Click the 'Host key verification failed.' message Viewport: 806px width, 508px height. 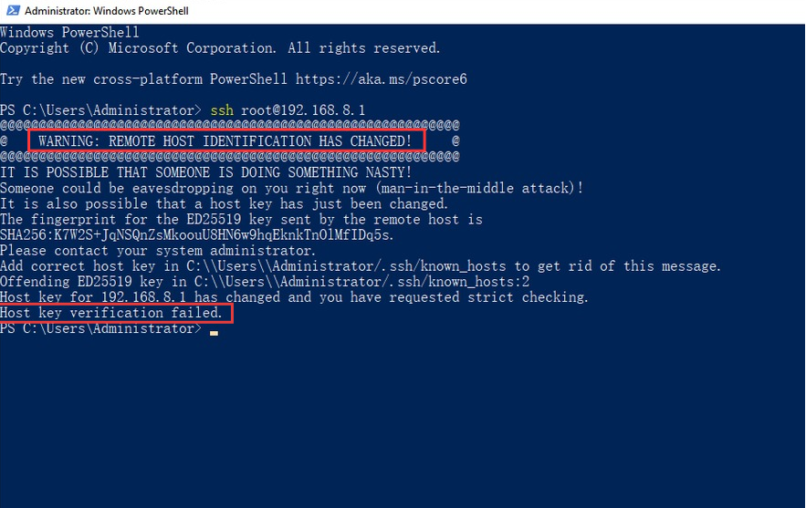pyautogui.click(x=111, y=313)
